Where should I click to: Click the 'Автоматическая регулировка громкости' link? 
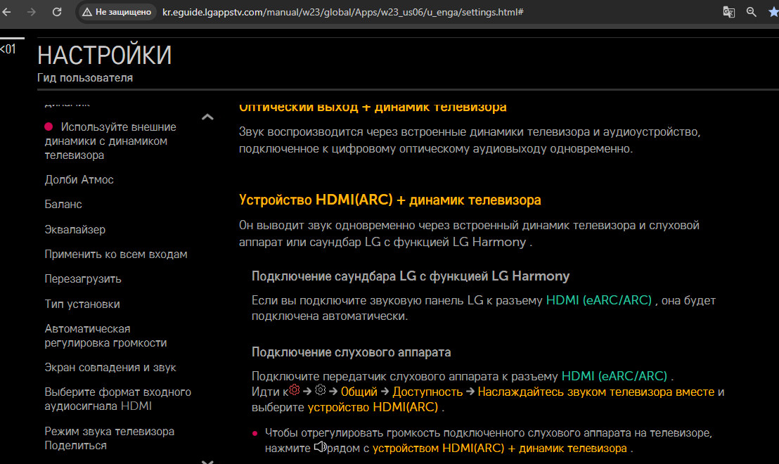coord(105,336)
